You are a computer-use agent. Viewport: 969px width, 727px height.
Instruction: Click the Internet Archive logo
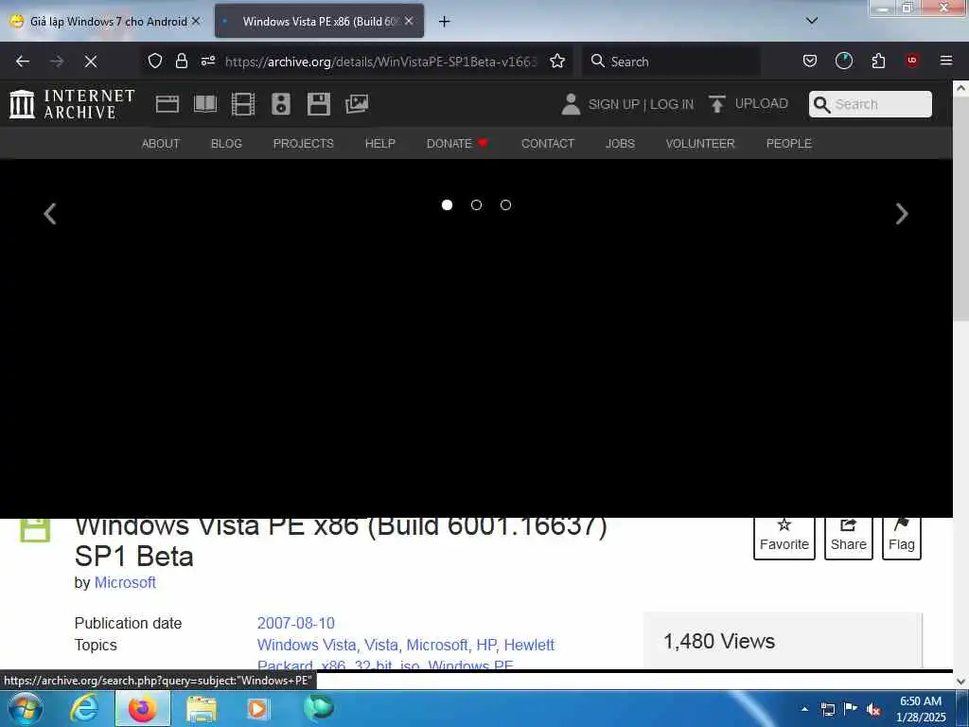pyautogui.click(x=72, y=104)
